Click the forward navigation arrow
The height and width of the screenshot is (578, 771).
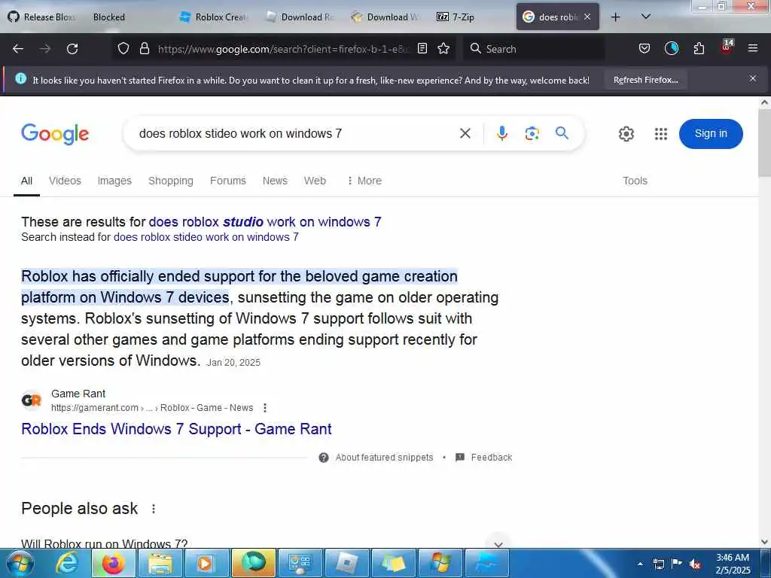(44, 49)
